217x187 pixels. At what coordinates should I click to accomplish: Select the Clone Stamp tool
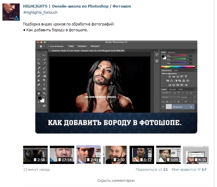tap(38, 72)
